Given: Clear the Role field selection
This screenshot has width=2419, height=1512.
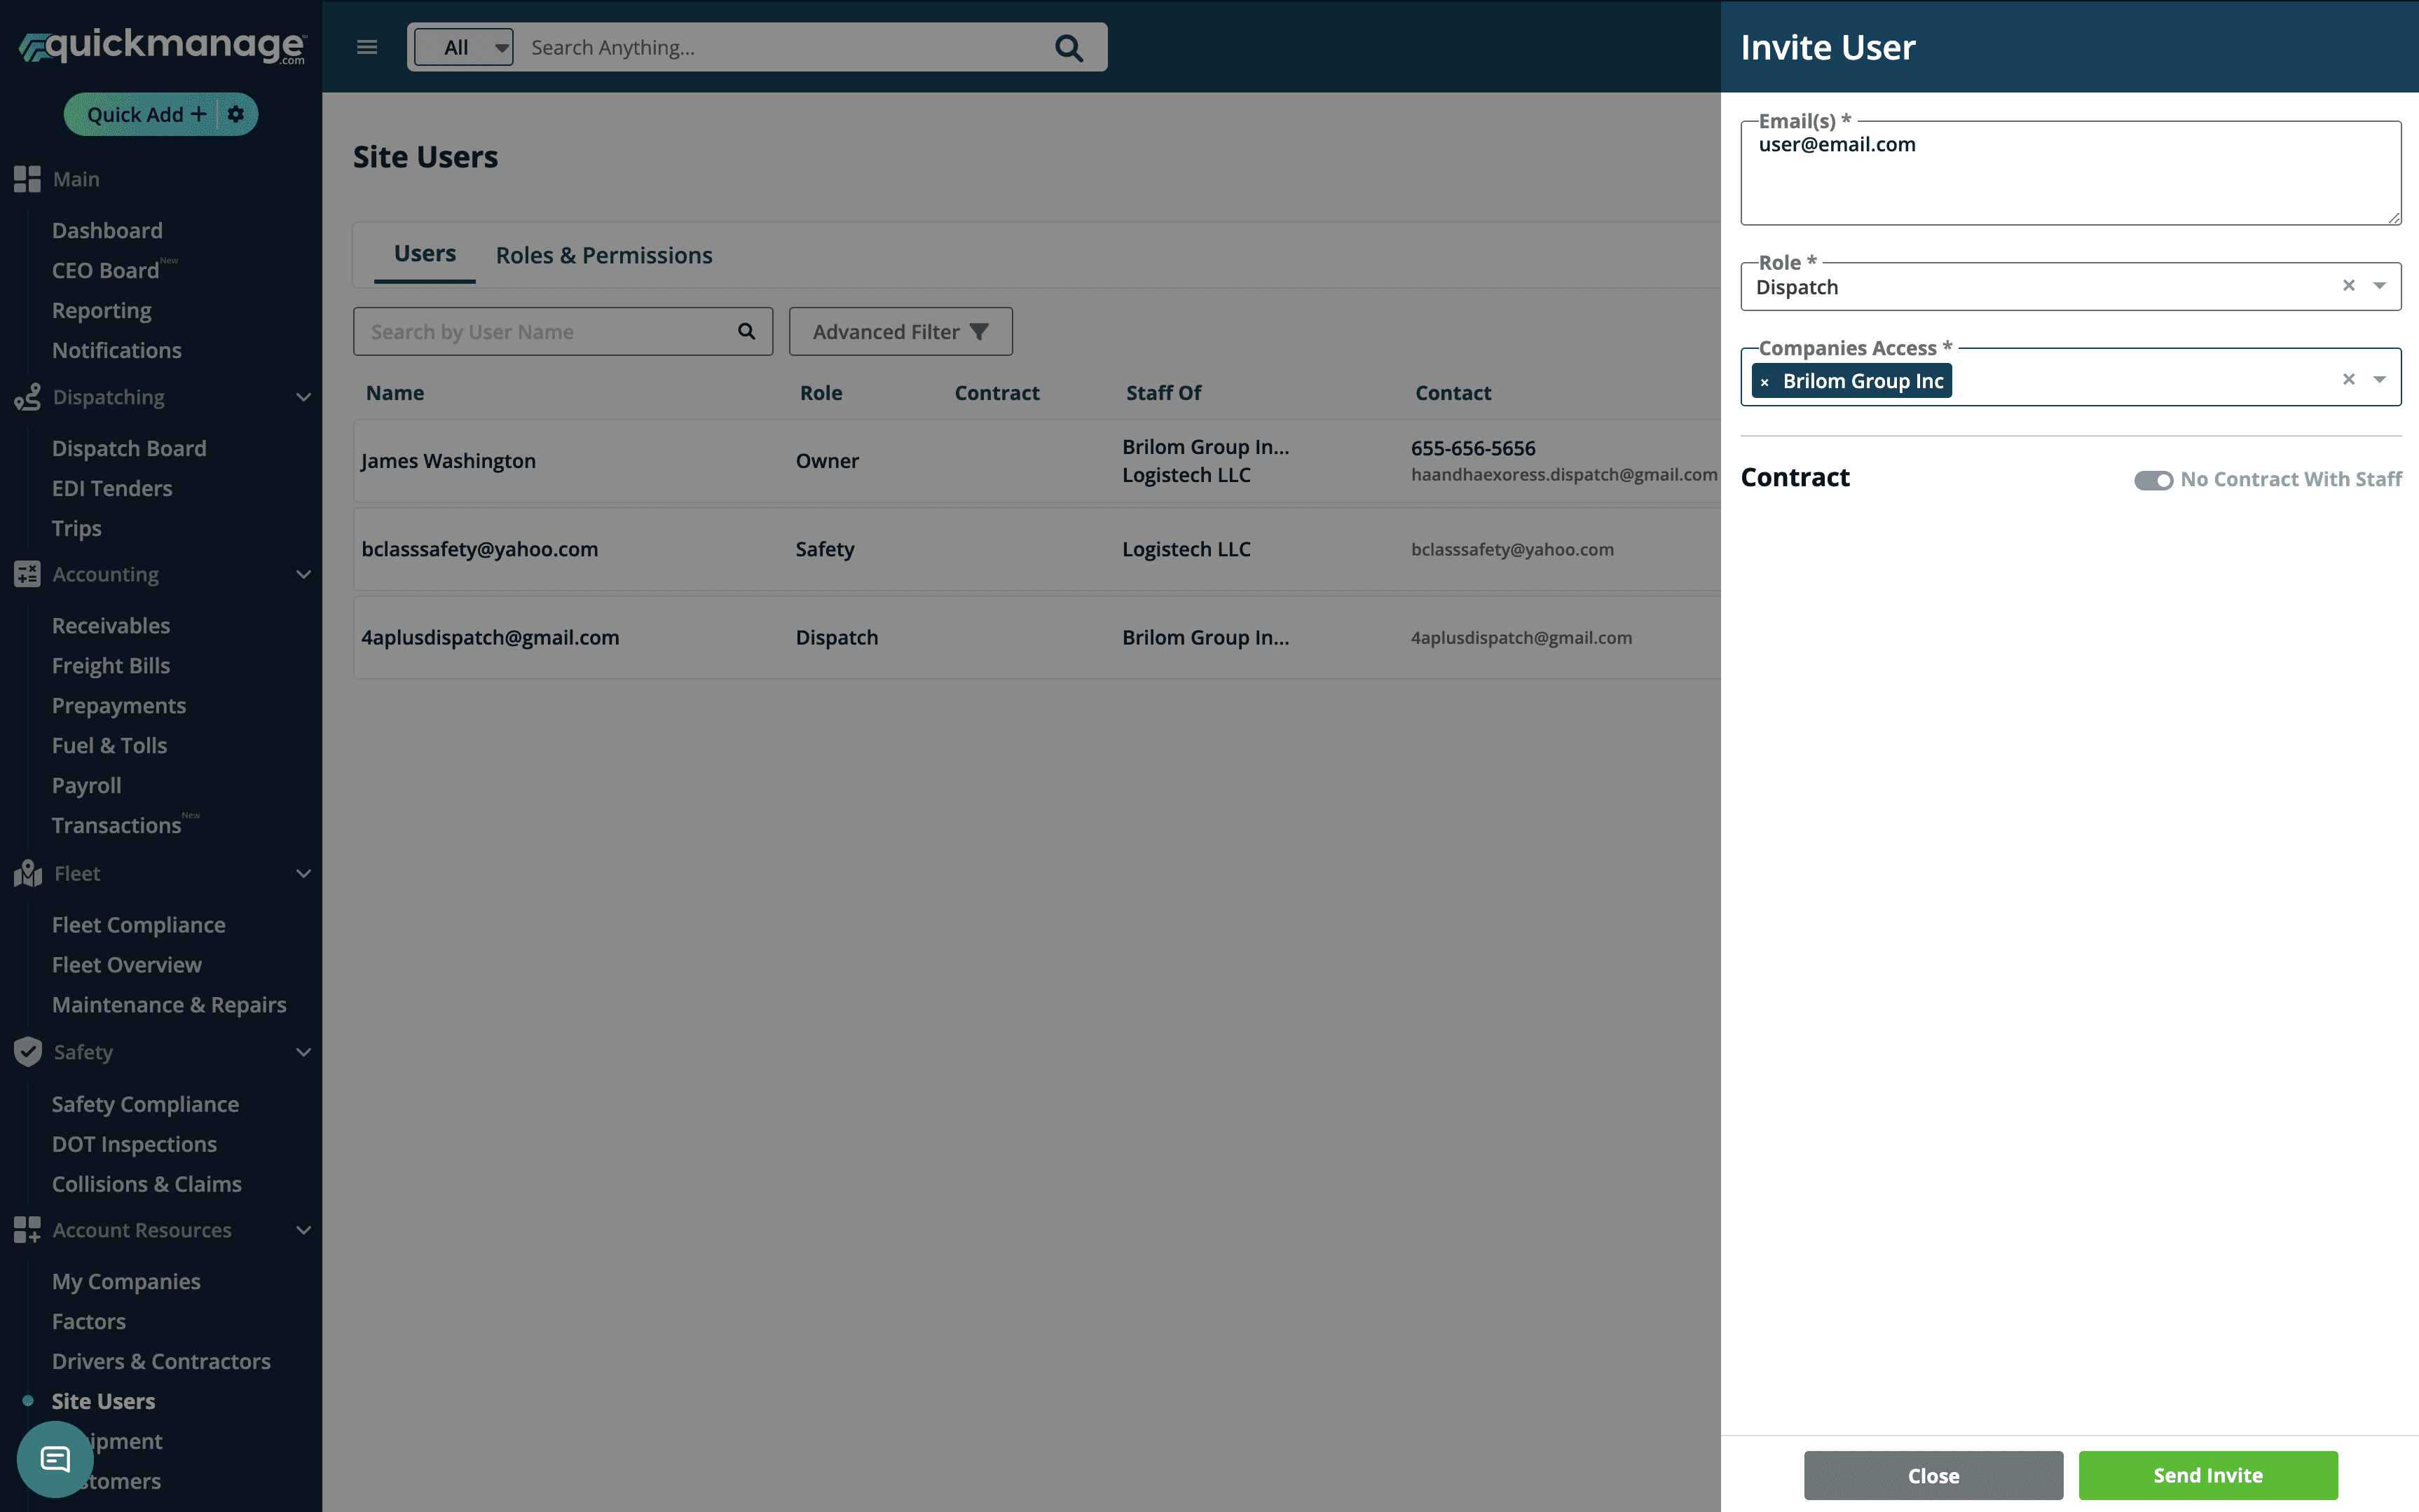Looking at the screenshot, I should point(2348,286).
